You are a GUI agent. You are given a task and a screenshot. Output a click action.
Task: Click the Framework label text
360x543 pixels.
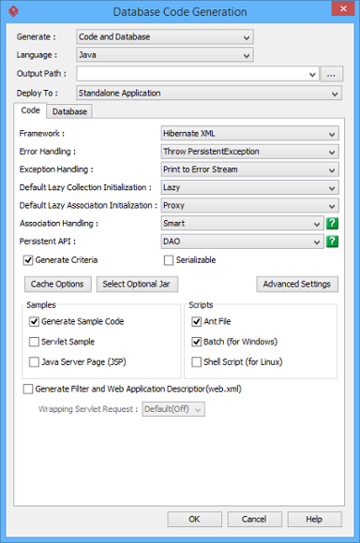pyautogui.click(x=41, y=133)
